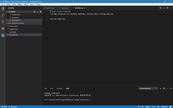The height and width of the screenshot is (108, 173).
Task: Click the PowerShell prompt input in the terminal
Action: click(90, 100)
